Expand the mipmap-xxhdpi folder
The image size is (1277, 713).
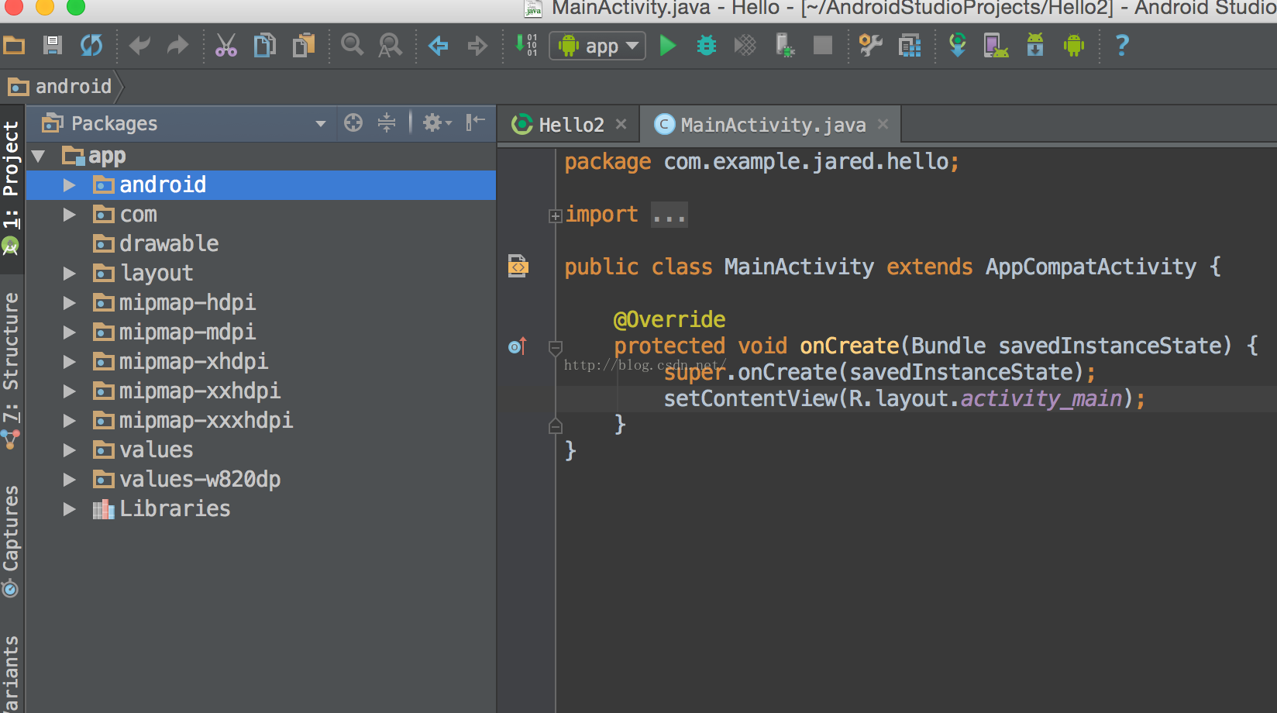pos(70,391)
